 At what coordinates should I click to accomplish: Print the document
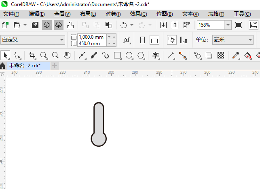70,25
